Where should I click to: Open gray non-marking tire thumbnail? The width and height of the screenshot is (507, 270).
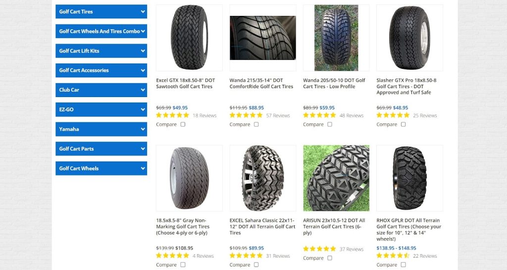pos(189,178)
